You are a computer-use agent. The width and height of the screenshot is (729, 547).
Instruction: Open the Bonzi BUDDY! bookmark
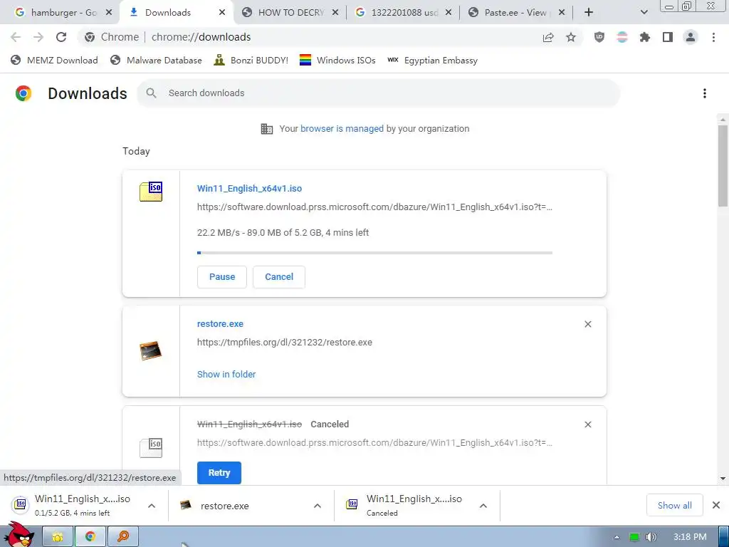pos(251,61)
